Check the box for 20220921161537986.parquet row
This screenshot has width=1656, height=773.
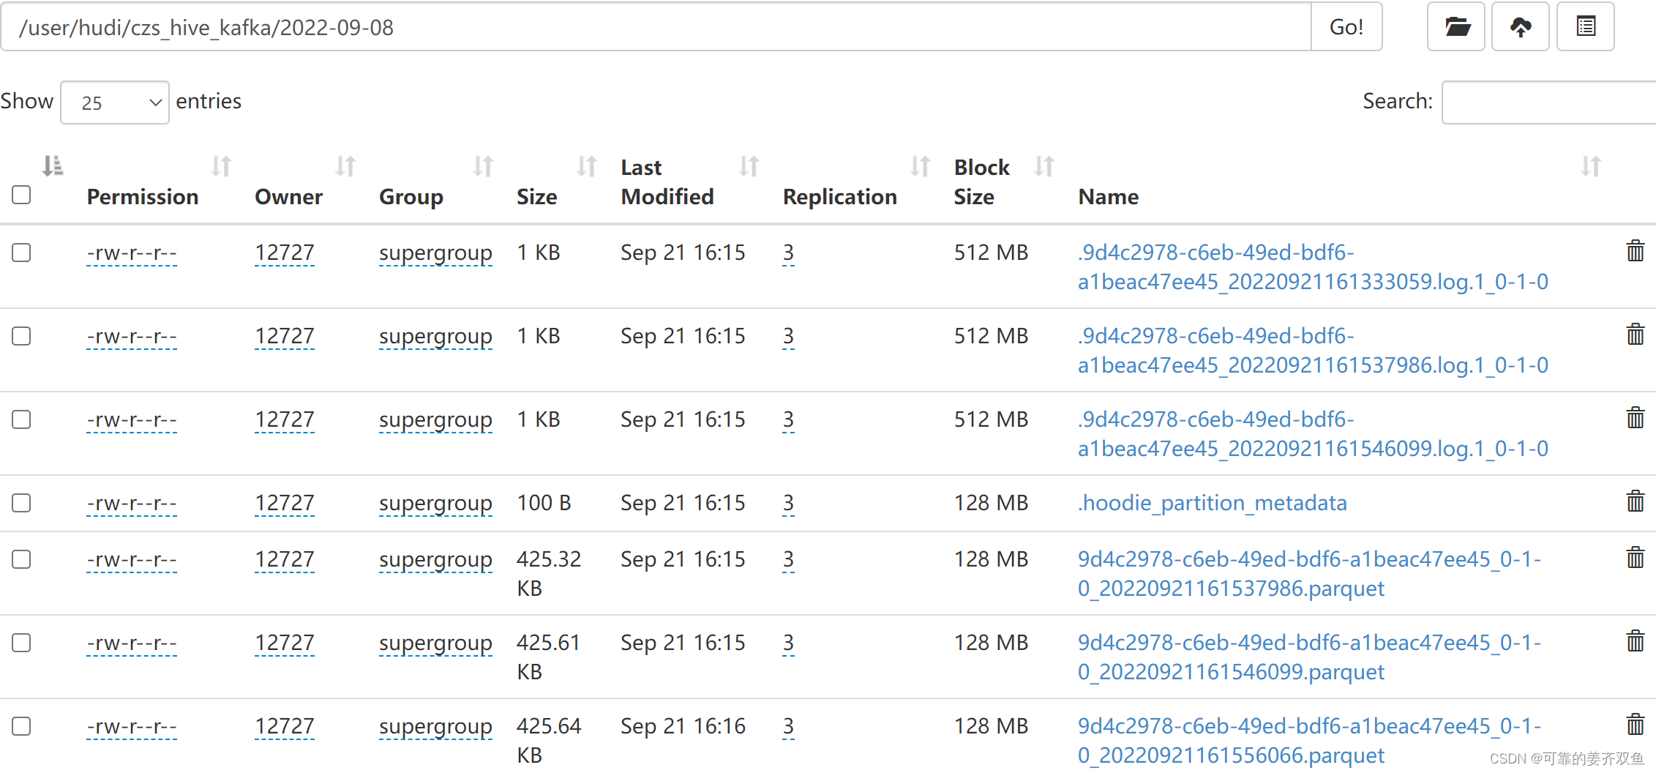pos(21,559)
